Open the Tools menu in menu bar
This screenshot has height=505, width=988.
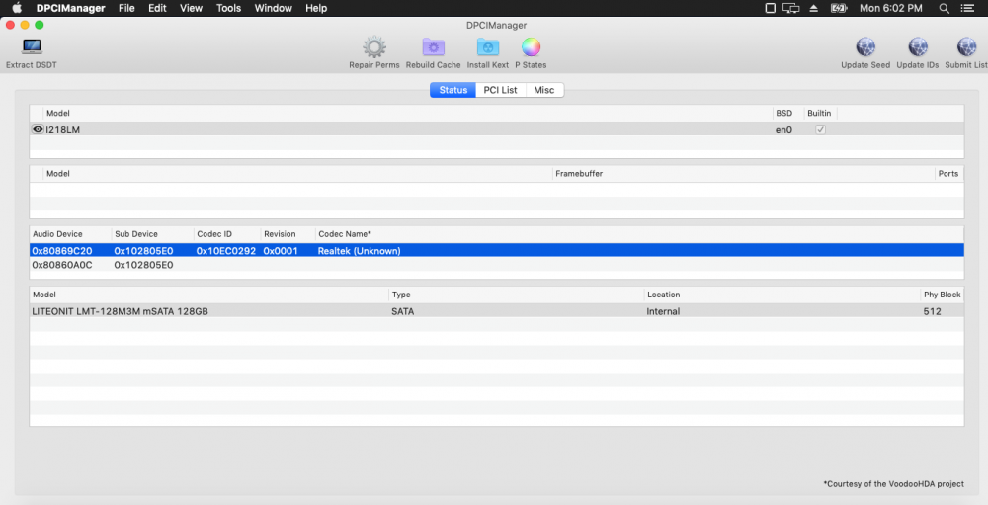tap(228, 8)
